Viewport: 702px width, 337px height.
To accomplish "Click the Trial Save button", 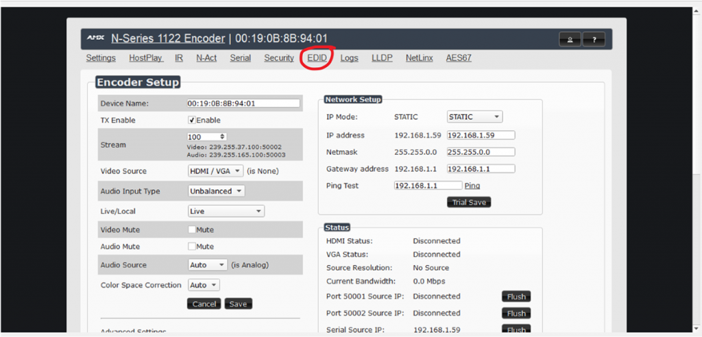I will click(x=469, y=202).
